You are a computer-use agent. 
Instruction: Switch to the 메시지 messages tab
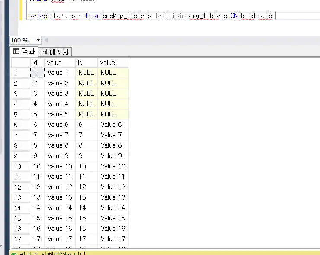click(55, 52)
